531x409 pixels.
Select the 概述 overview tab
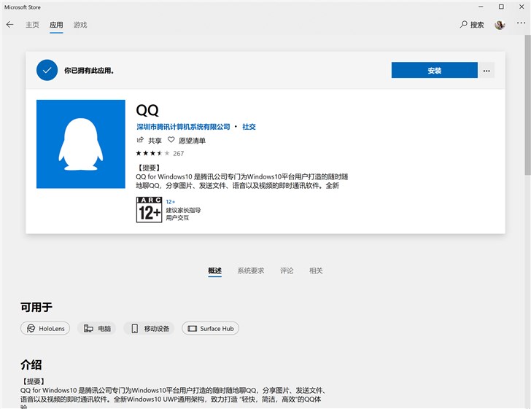(x=215, y=270)
